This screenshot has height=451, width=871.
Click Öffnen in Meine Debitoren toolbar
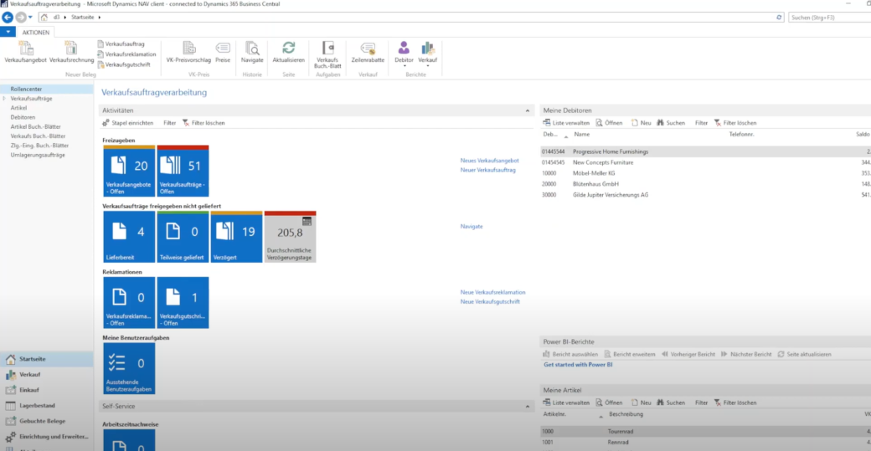pyautogui.click(x=609, y=123)
